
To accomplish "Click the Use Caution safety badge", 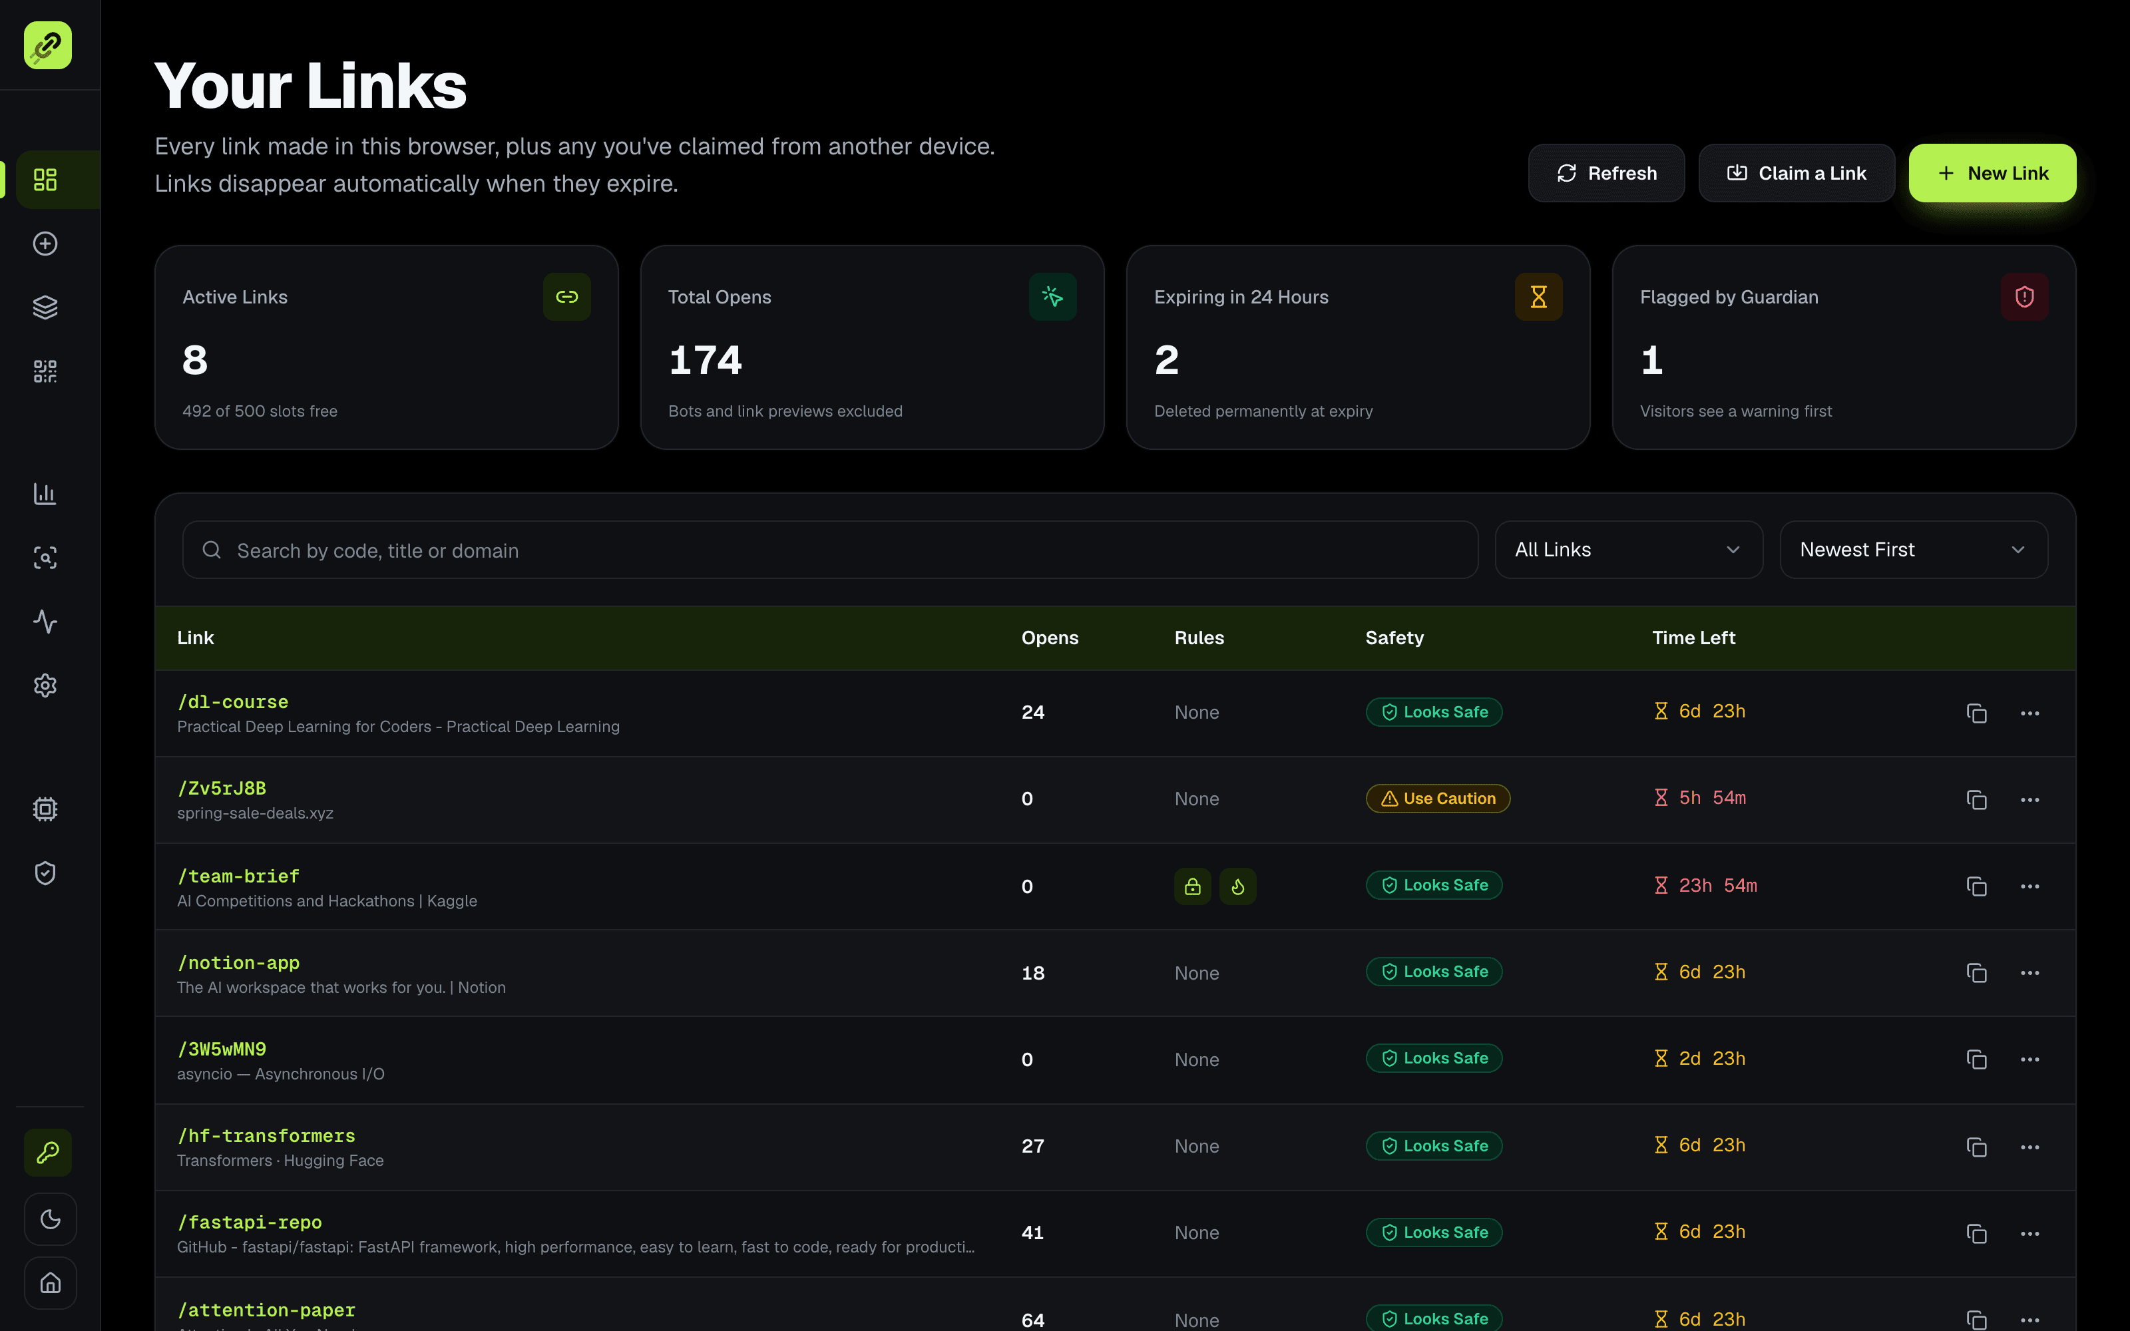I will pyautogui.click(x=1437, y=799).
